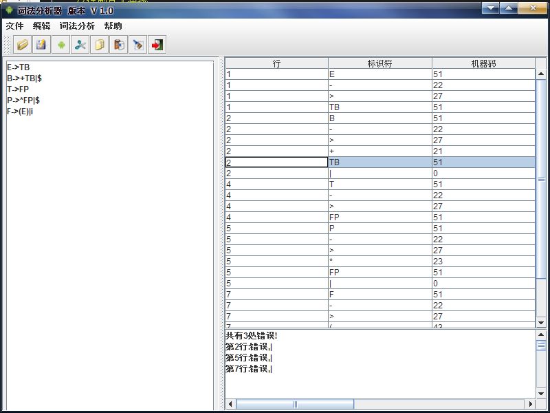Click the line E->TB in the editor
The height and width of the screenshot is (413, 550).
pyautogui.click(x=19, y=67)
